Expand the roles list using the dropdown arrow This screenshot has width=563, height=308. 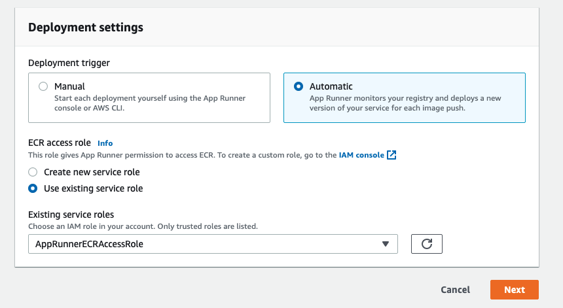pyautogui.click(x=385, y=244)
